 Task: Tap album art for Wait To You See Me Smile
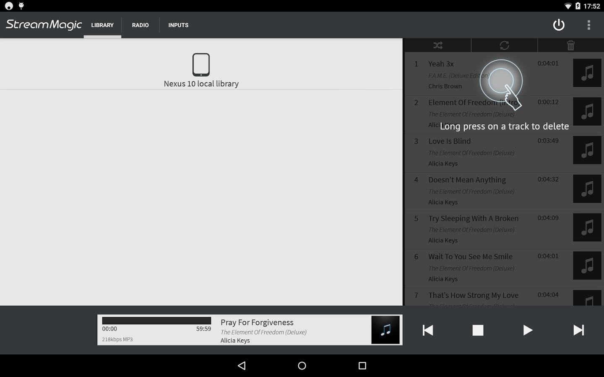tap(587, 266)
